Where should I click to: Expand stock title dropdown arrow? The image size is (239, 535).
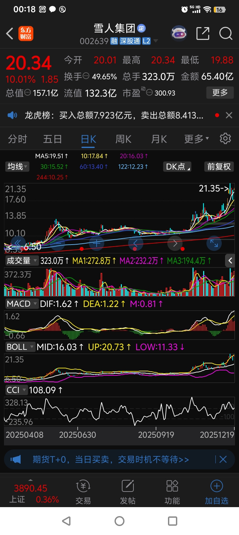pos(155,41)
